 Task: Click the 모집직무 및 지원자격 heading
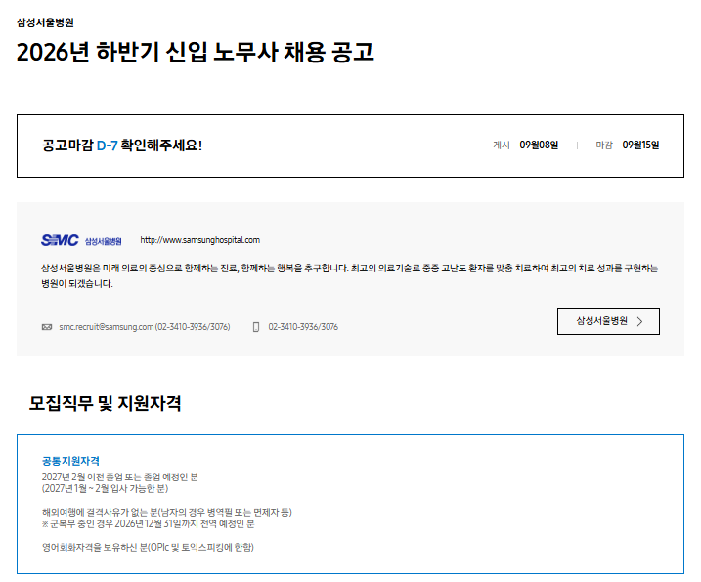point(105,403)
